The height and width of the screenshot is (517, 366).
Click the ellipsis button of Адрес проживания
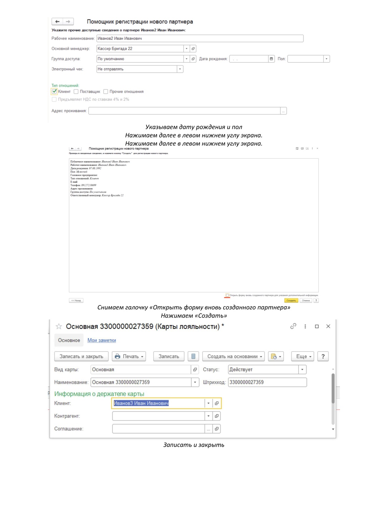[283, 111]
